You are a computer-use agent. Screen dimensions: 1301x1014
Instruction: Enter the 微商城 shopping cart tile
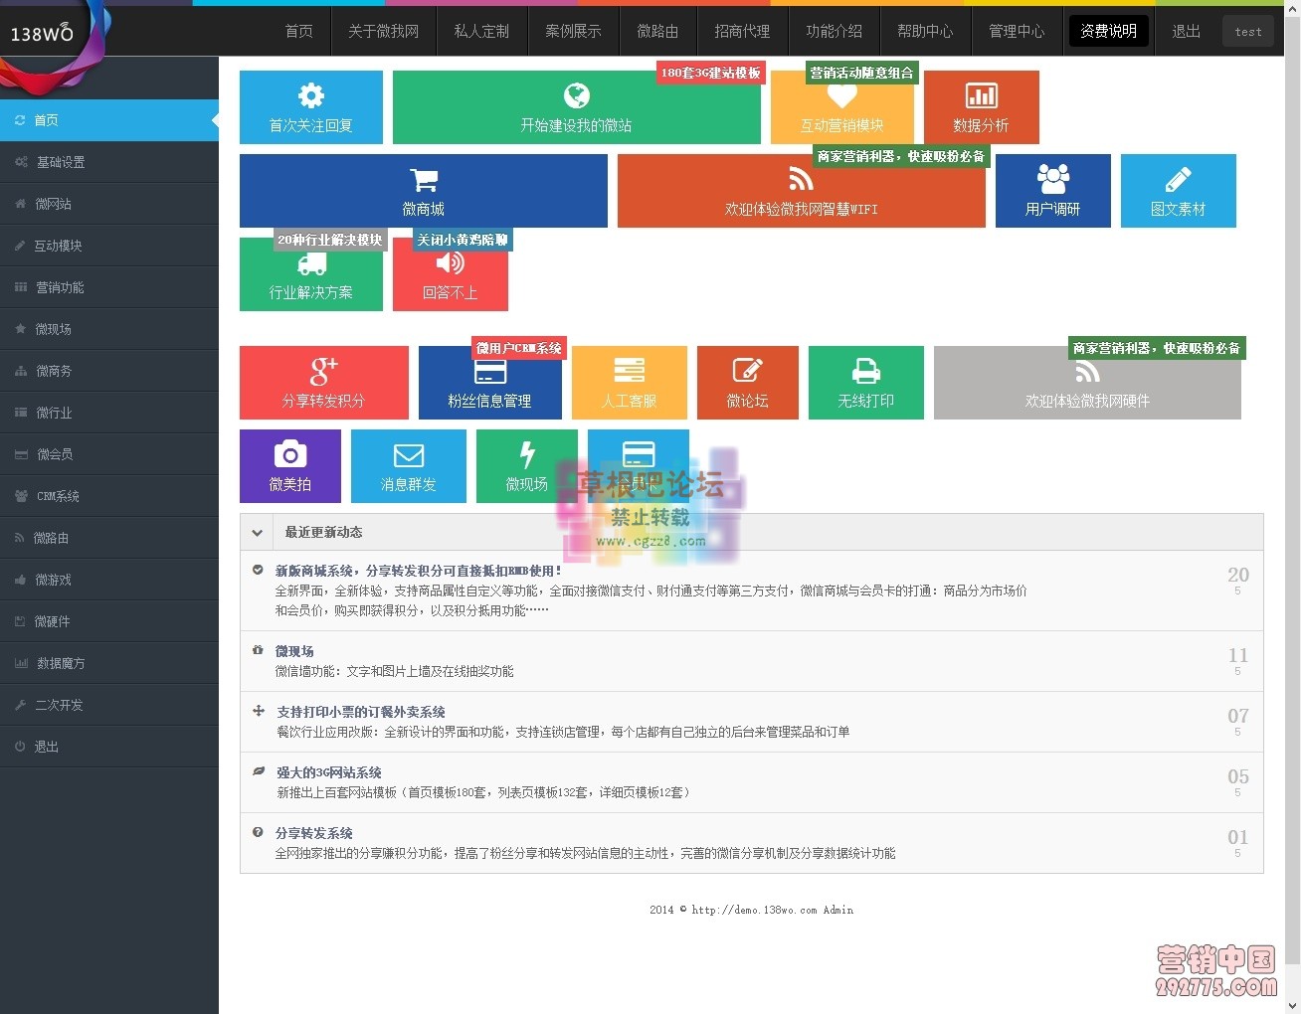(x=423, y=190)
